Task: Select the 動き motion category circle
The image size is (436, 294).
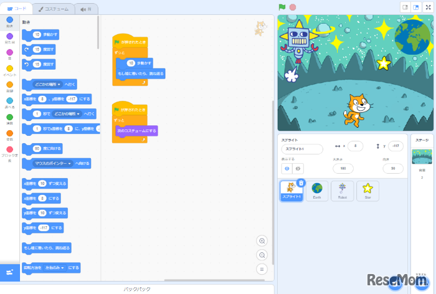Action: 10,20
